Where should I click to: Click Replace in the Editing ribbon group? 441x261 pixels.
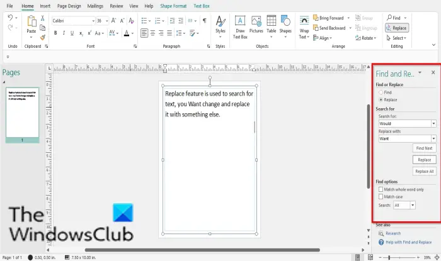coord(397,28)
